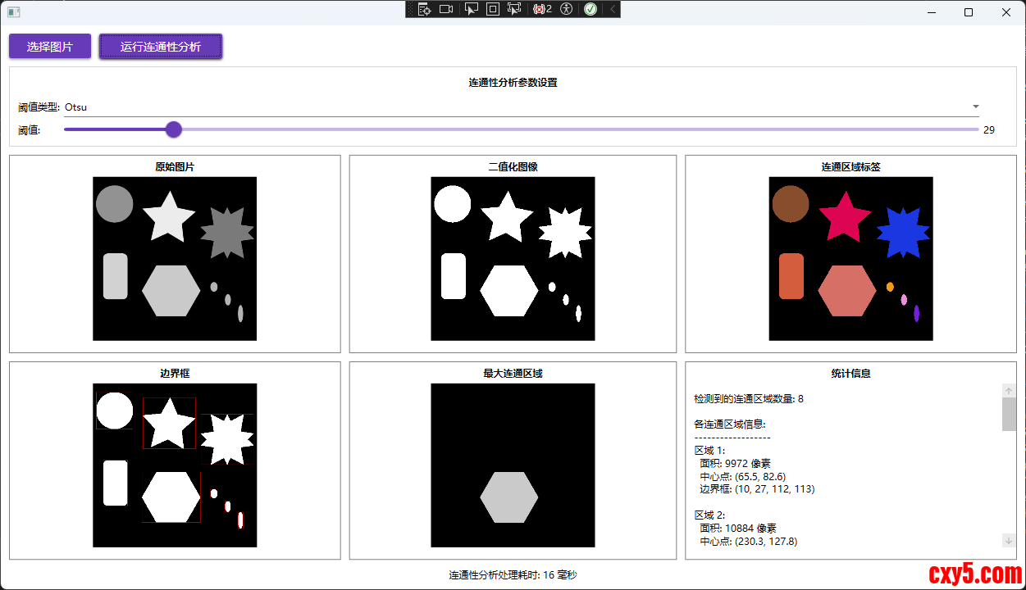Image resolution: width=1026 pixels, height=590 pixels.
Task: Toggle Display Layout Adorners square icon
Action: pos(493,9)
